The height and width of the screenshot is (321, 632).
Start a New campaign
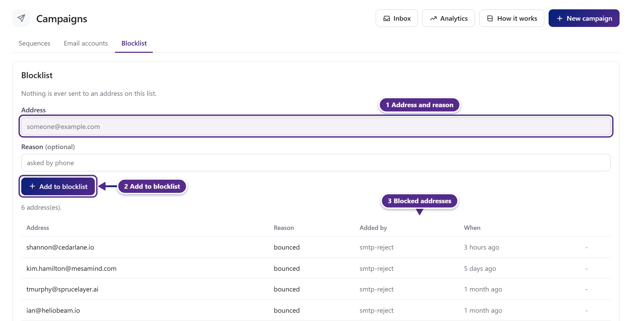(584, 18)
